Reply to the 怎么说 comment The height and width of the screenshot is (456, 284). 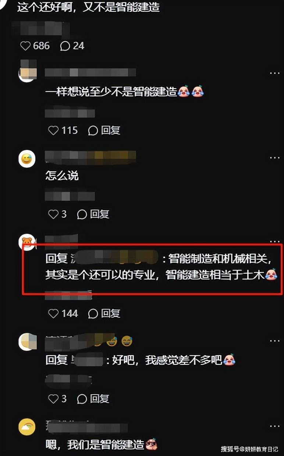[x=93, y=214]
